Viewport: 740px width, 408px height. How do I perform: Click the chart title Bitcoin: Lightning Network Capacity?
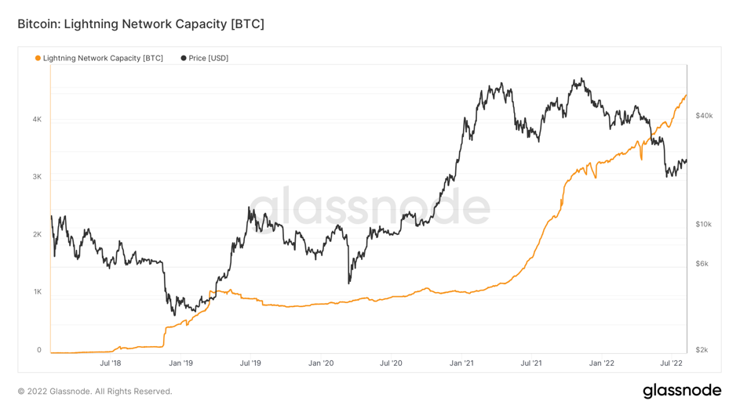[x=140, y=24]
